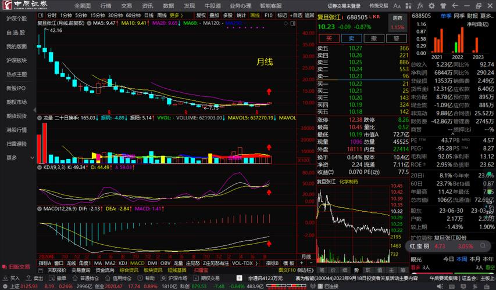Open the 交易 menu
Viewport: 496px width, 290px height.
(x=127, y=6)
